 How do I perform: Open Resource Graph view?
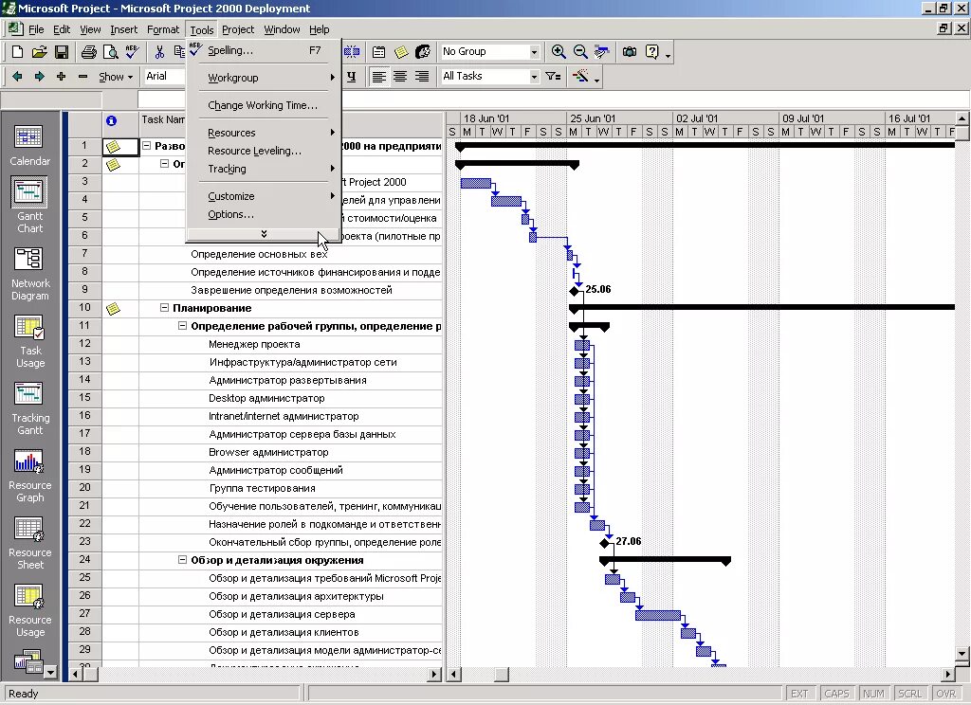tap(29, 476)
